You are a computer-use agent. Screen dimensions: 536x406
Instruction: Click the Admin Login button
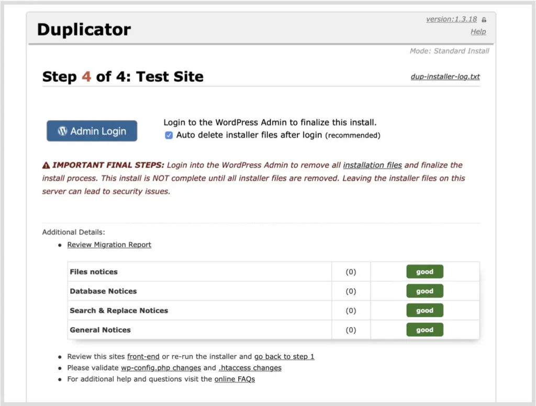coord(92,131)
